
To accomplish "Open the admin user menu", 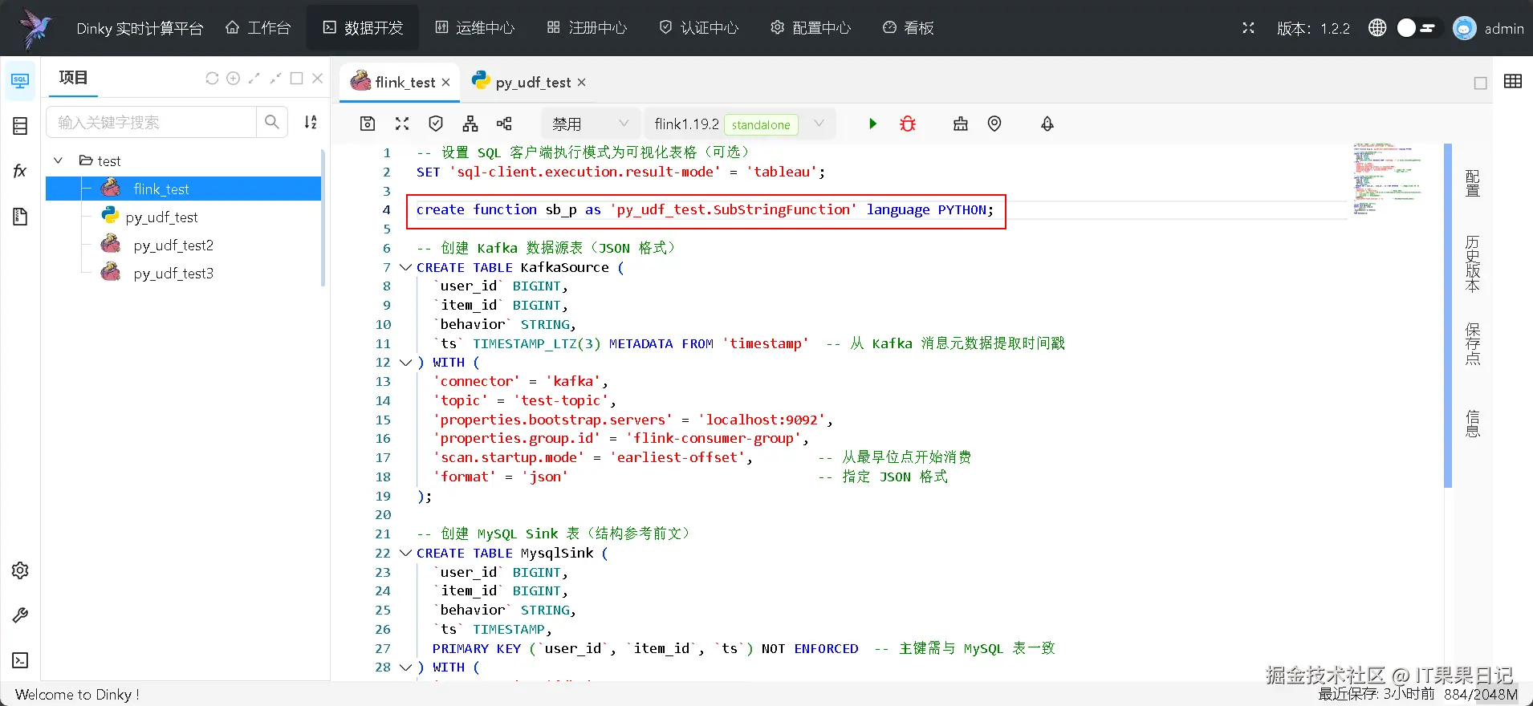I will [1489, 28].
